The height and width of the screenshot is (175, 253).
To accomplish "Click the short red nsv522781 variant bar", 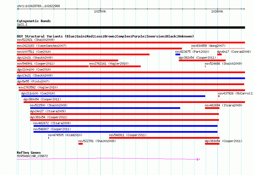I will 80,144.
